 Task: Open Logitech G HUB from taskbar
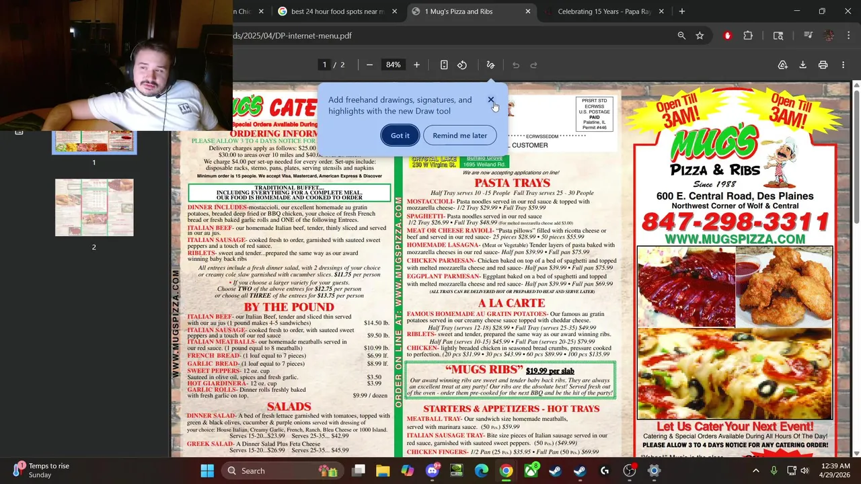click(605, 471)
